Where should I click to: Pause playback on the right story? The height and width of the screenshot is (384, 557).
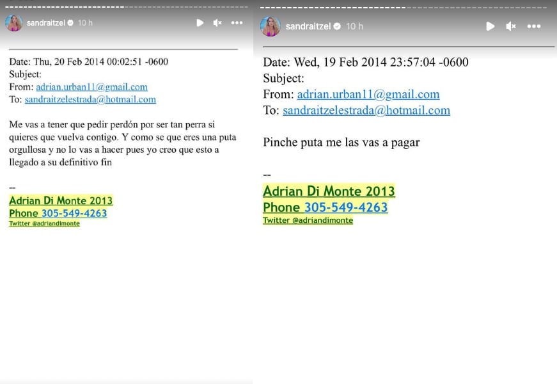(x=490, y=26)
